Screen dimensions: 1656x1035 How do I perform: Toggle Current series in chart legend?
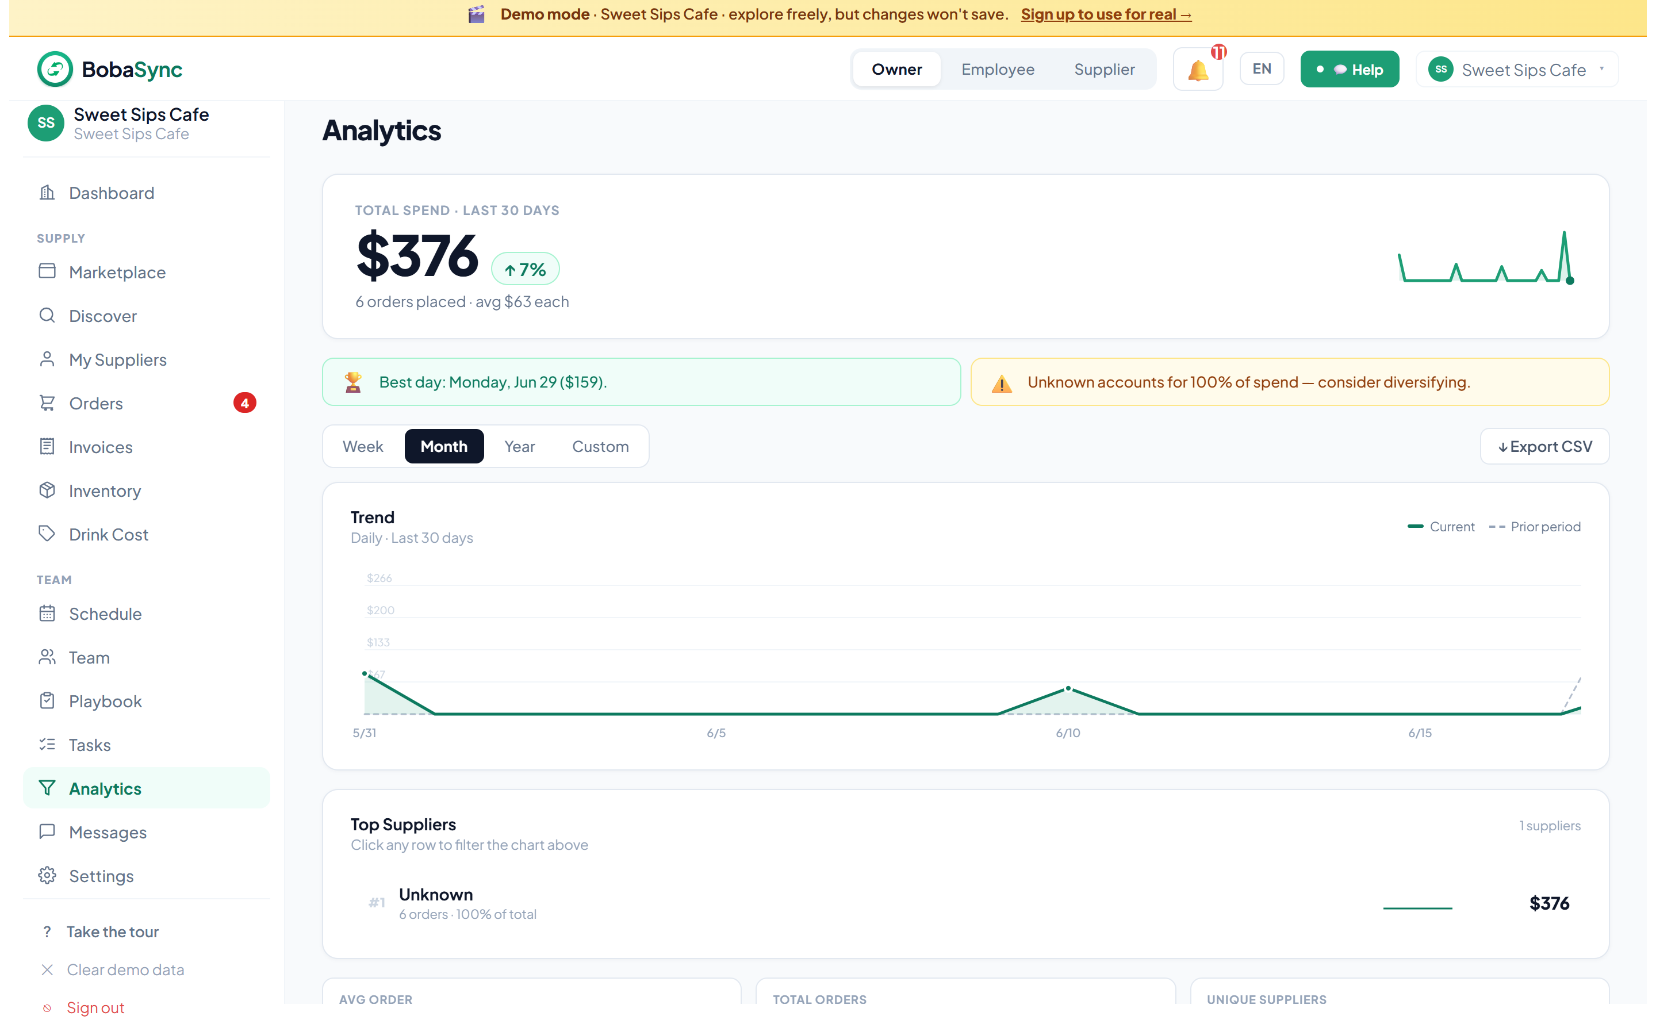tap(1441, 526)
